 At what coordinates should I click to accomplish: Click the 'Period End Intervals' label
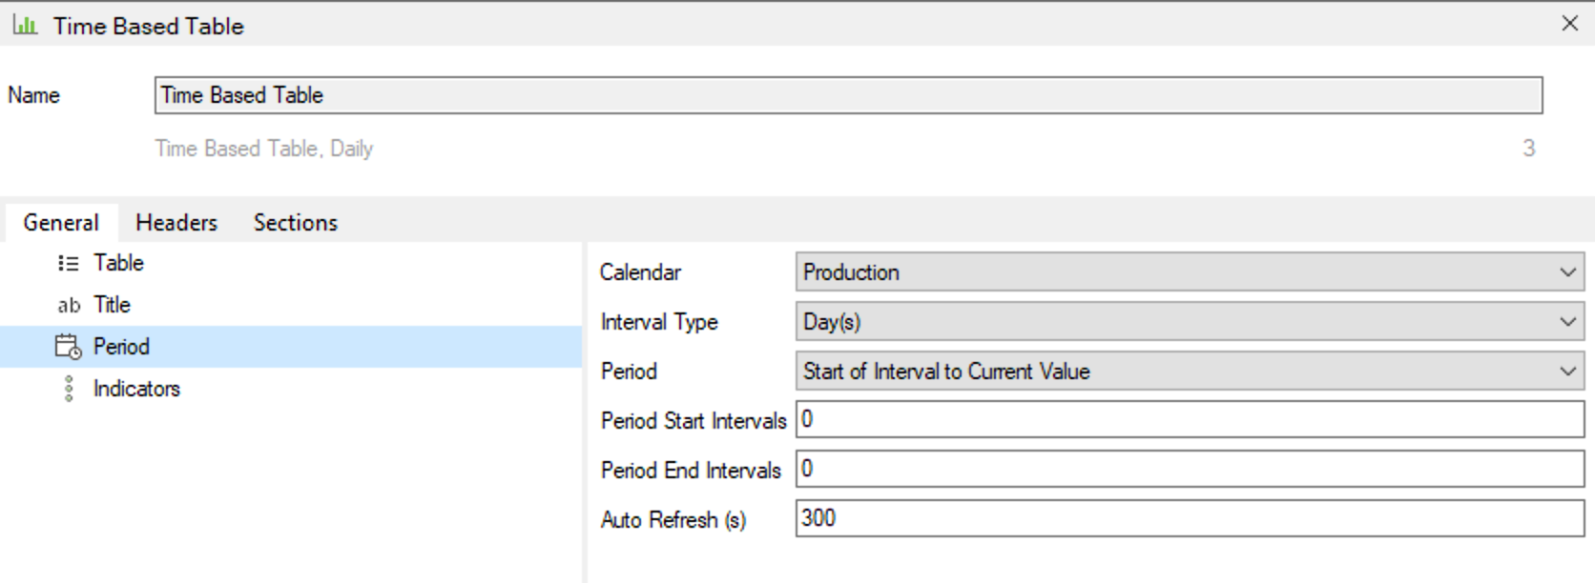(x=691, y=471)
